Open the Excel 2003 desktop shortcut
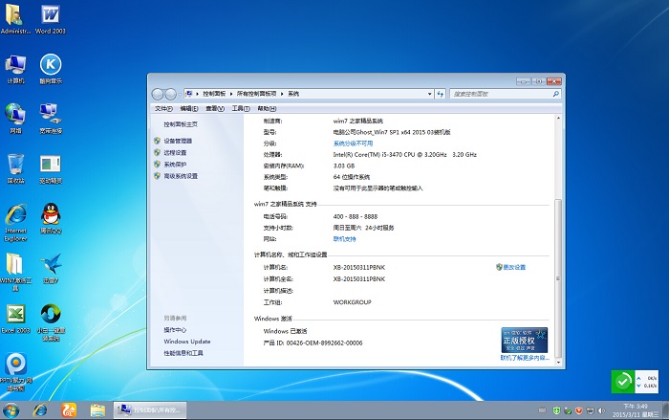Screen dimensions: 669x420 15,316
